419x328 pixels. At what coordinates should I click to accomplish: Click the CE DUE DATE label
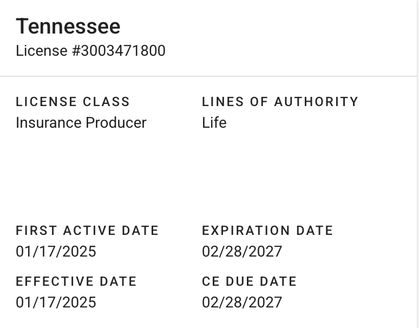pos(249,281)
